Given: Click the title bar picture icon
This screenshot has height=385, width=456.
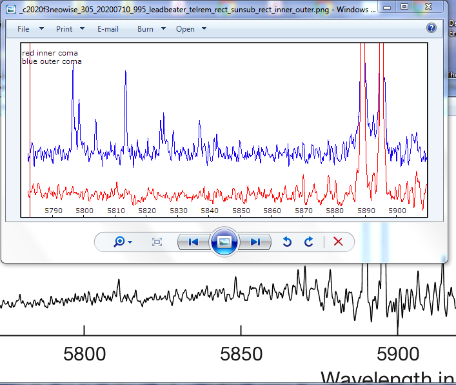Looking at the screenshot, I should click(11, 10).
